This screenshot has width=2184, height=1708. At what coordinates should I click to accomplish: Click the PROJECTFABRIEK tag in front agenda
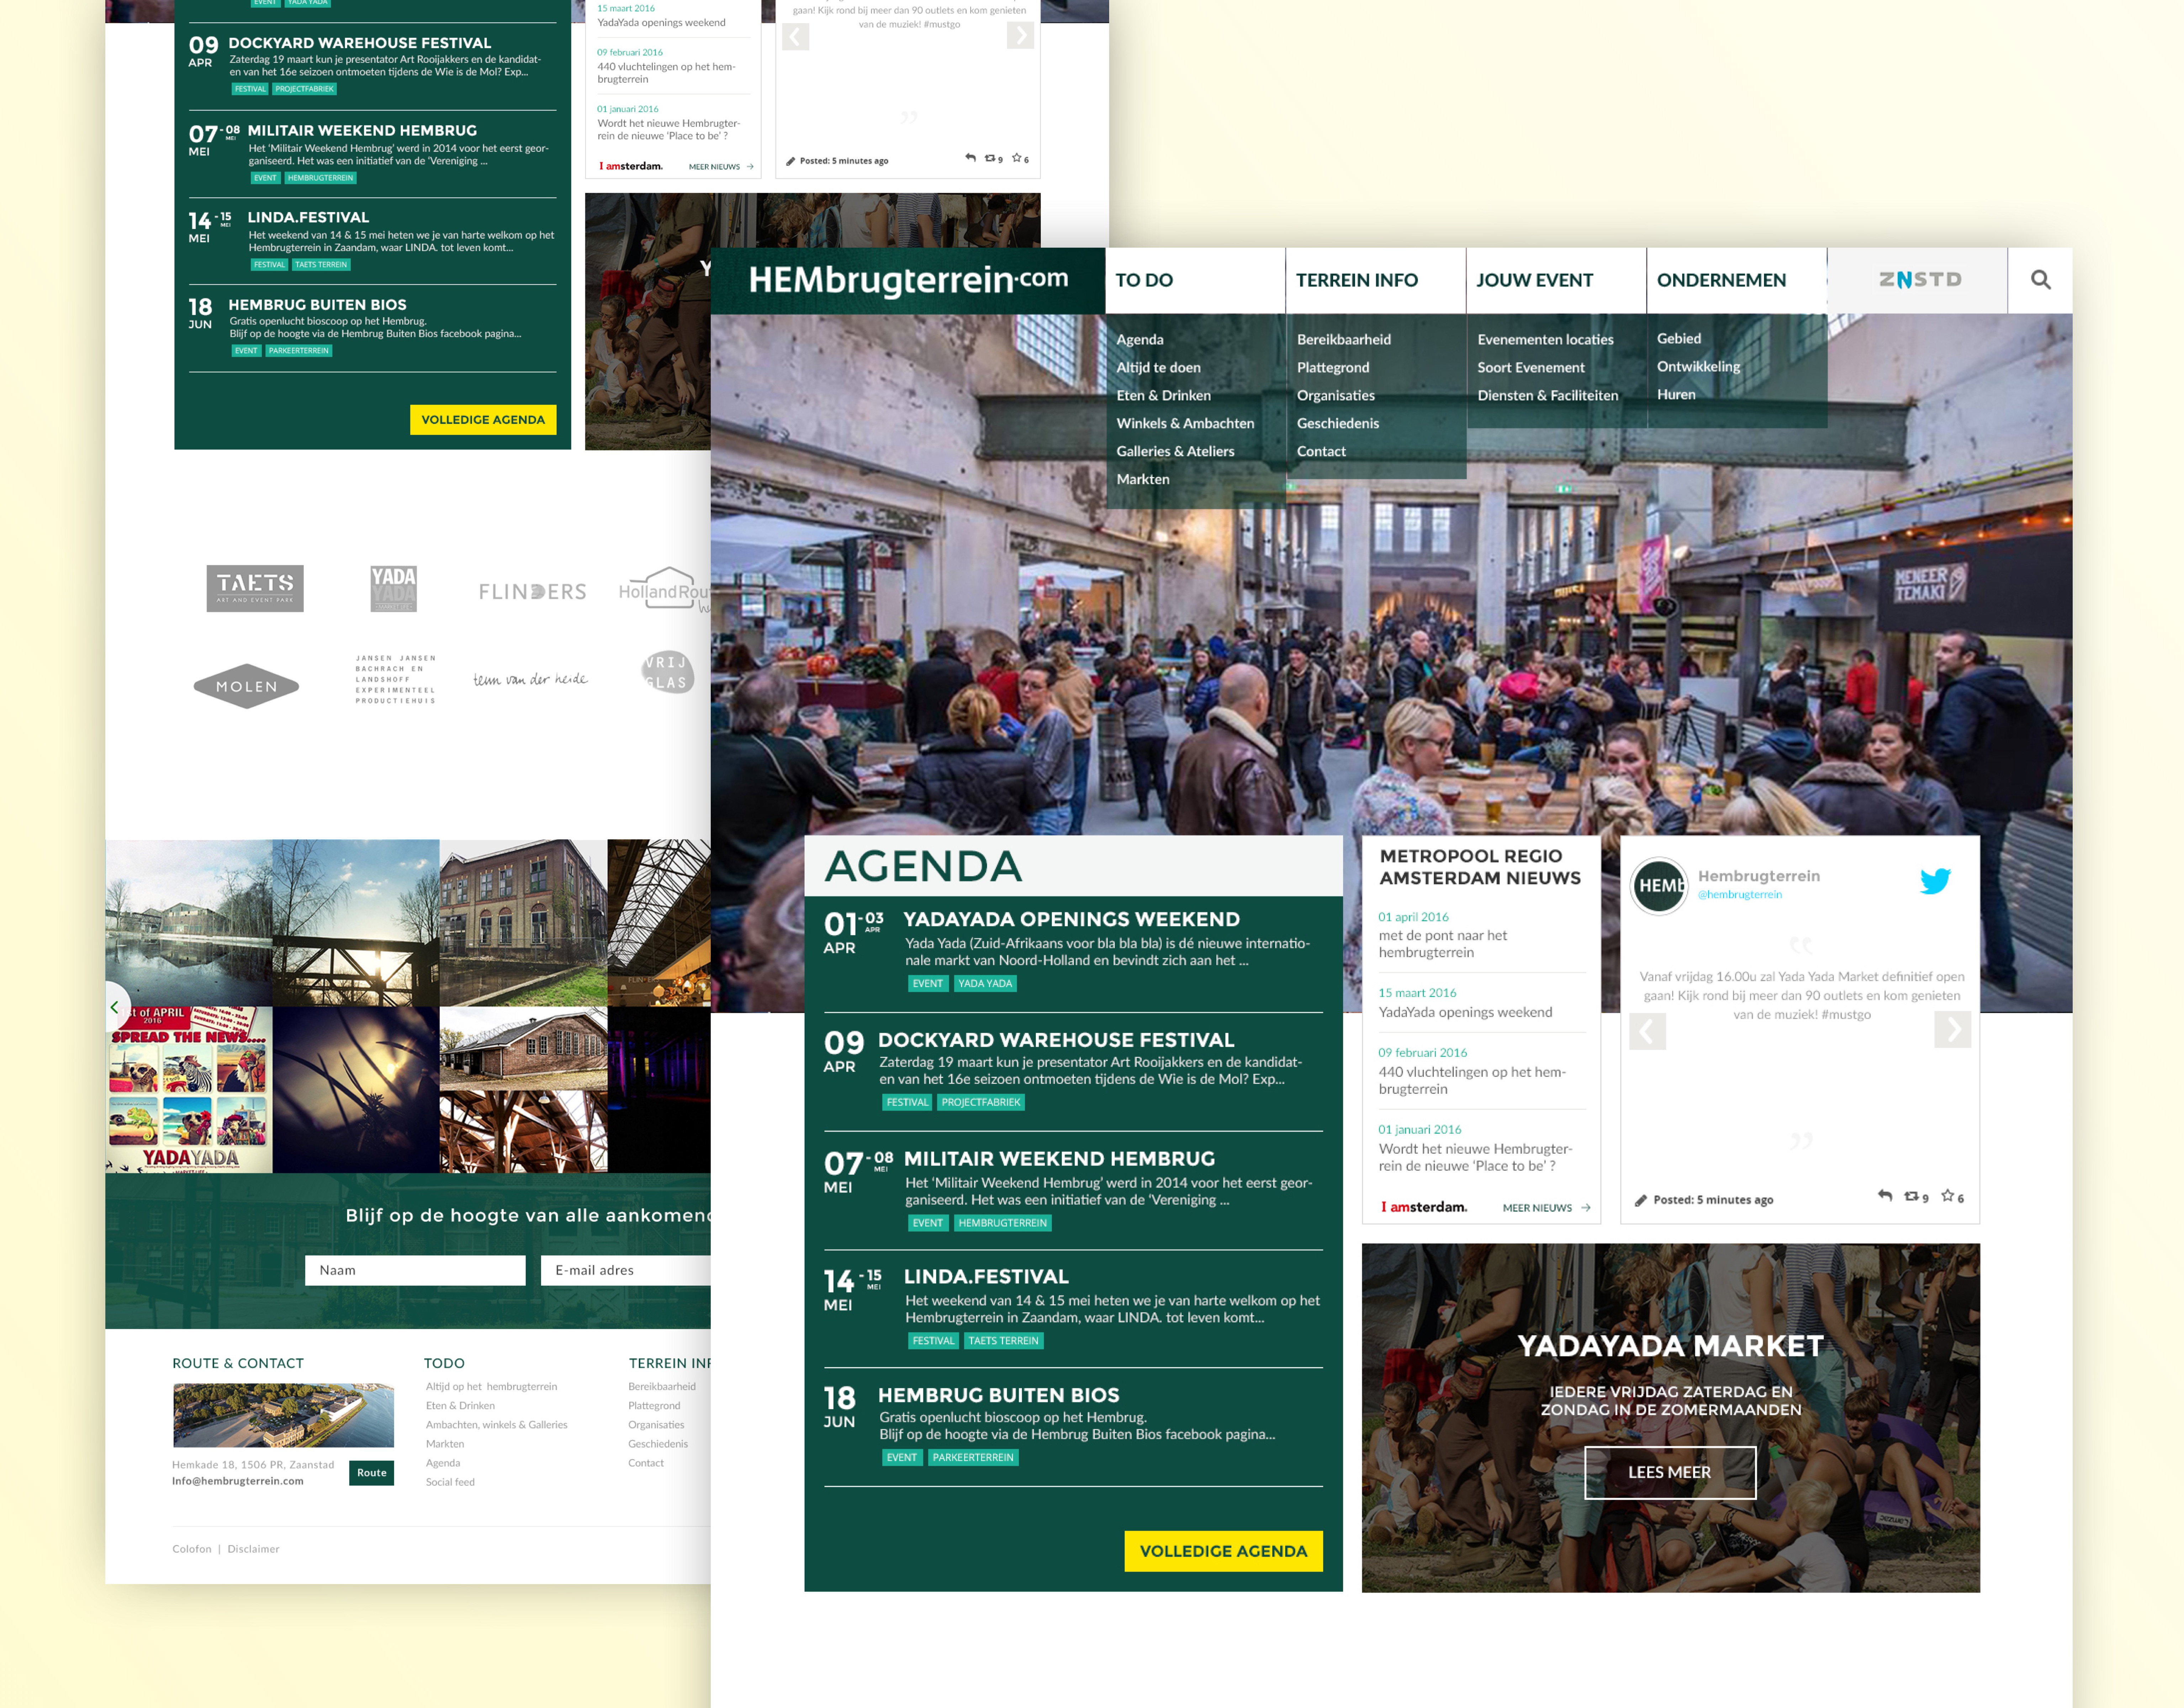(x=980, y=1102)
